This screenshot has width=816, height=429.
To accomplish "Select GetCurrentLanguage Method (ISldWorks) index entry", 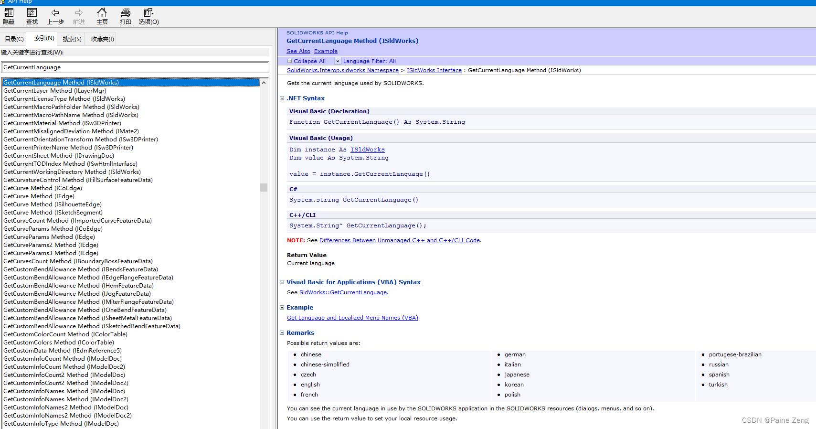I will [131, 83].
